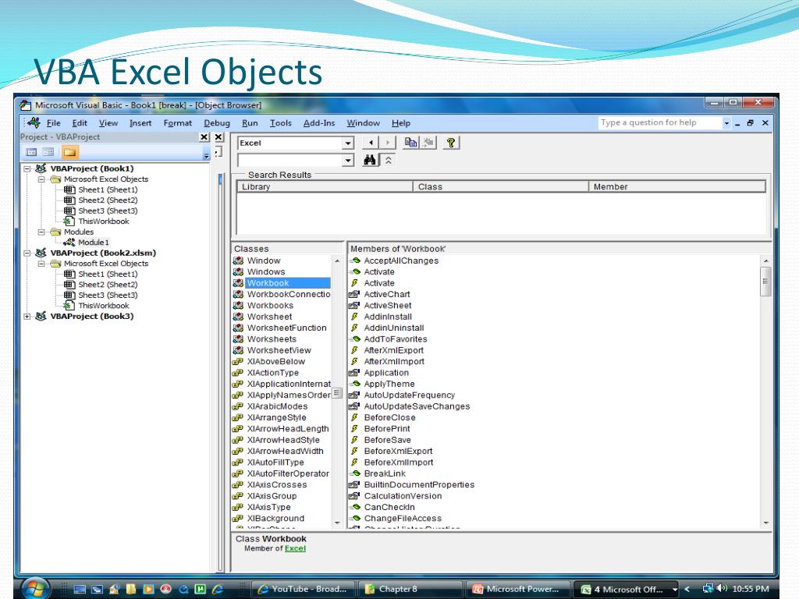This screenshot has height=599, width=799.
Task: Click the search text input field
Action: pos(289,161)
